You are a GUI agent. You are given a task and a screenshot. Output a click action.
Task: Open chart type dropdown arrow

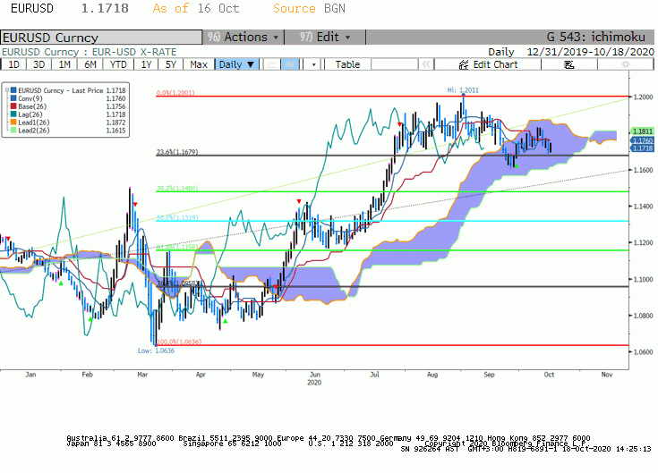313,64
